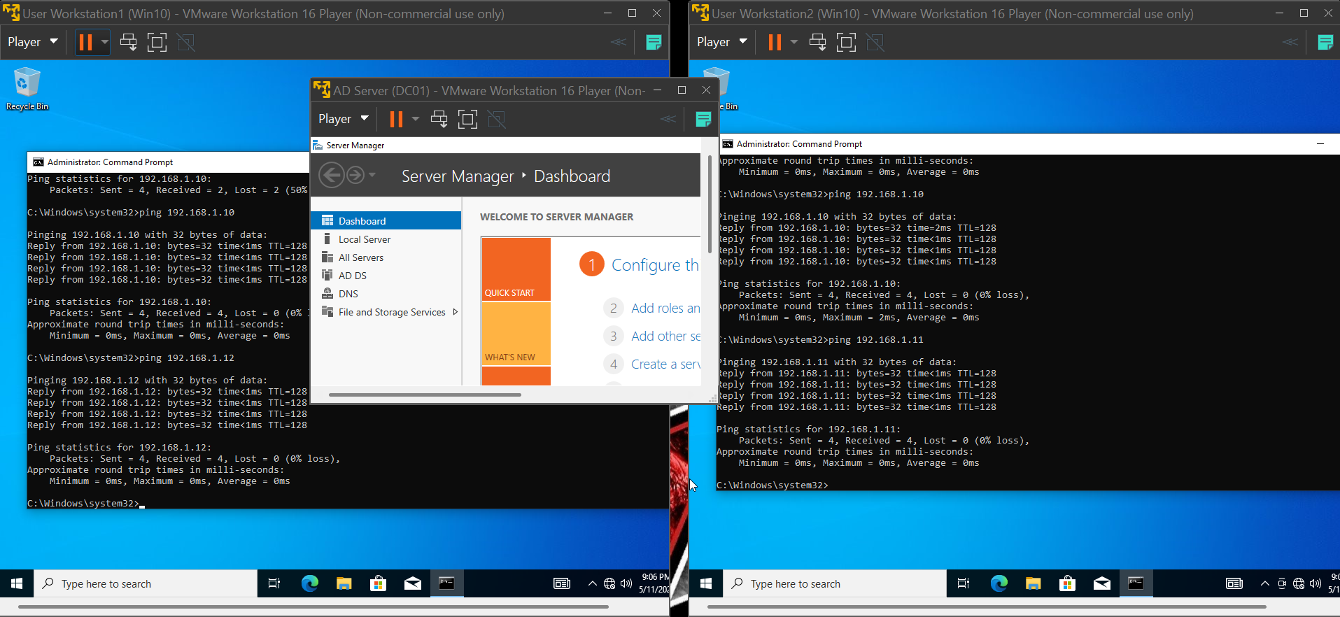Expand File and Storage Services arrow
The height and width of the screenshot is (617, 1340).
click(x=456, y=312)
